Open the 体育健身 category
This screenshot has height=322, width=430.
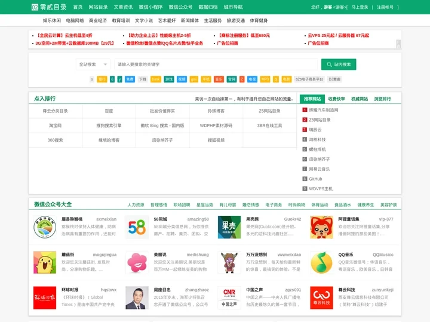259,20
